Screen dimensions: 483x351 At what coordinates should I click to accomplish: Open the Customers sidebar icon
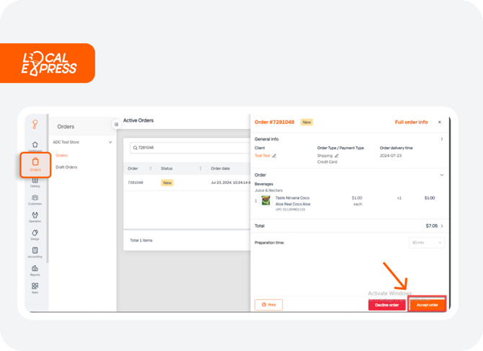[x=35, y=197]
